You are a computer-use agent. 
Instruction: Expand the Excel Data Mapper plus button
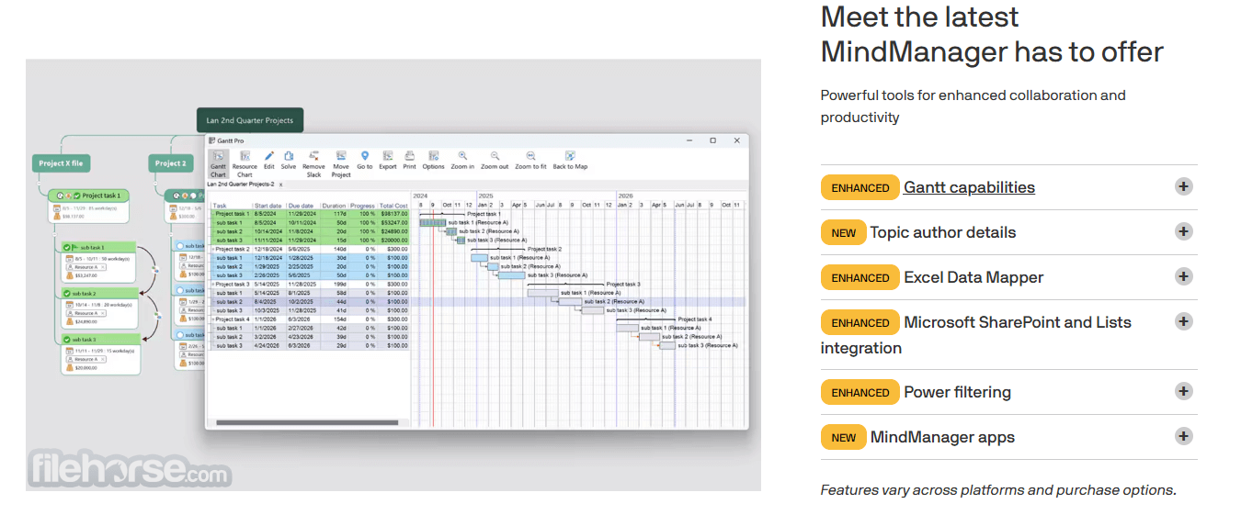click(x=1184, y=276)
